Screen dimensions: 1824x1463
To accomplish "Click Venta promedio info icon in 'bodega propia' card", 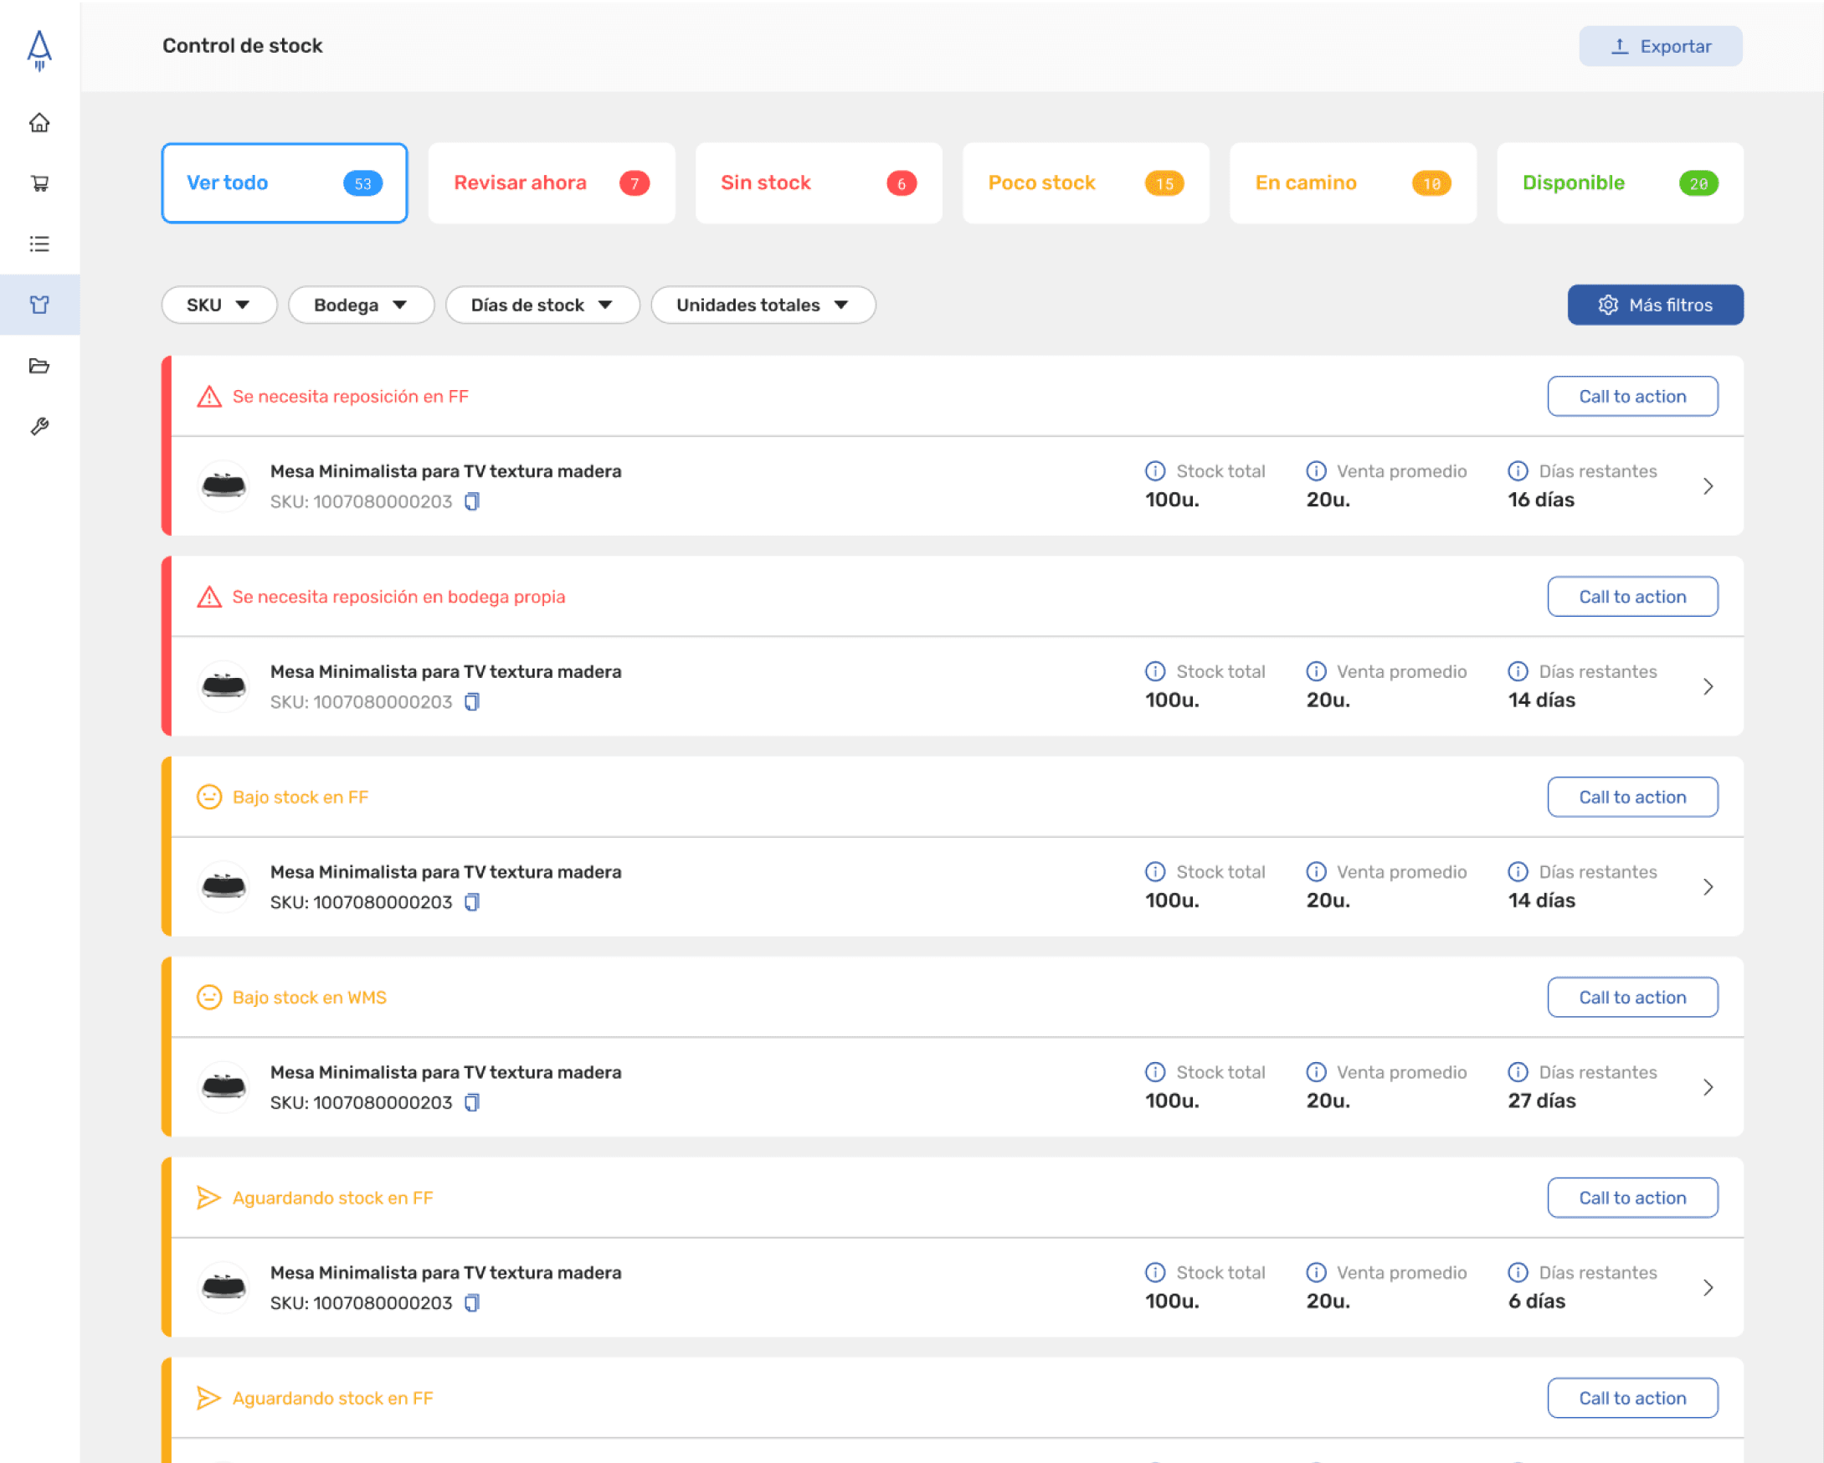I will [x=1317, y=671].
